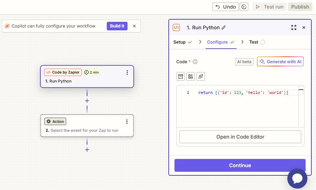Switch to the Setup tab
The image size is (316, 190).
tap(183, 42)
